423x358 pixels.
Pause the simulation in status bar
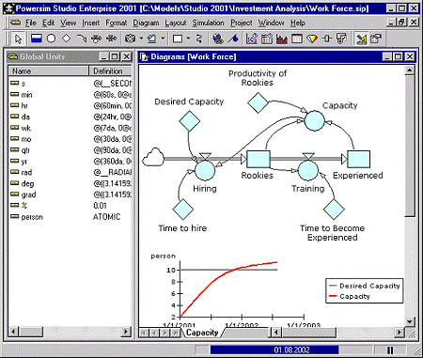coord(390,350)
